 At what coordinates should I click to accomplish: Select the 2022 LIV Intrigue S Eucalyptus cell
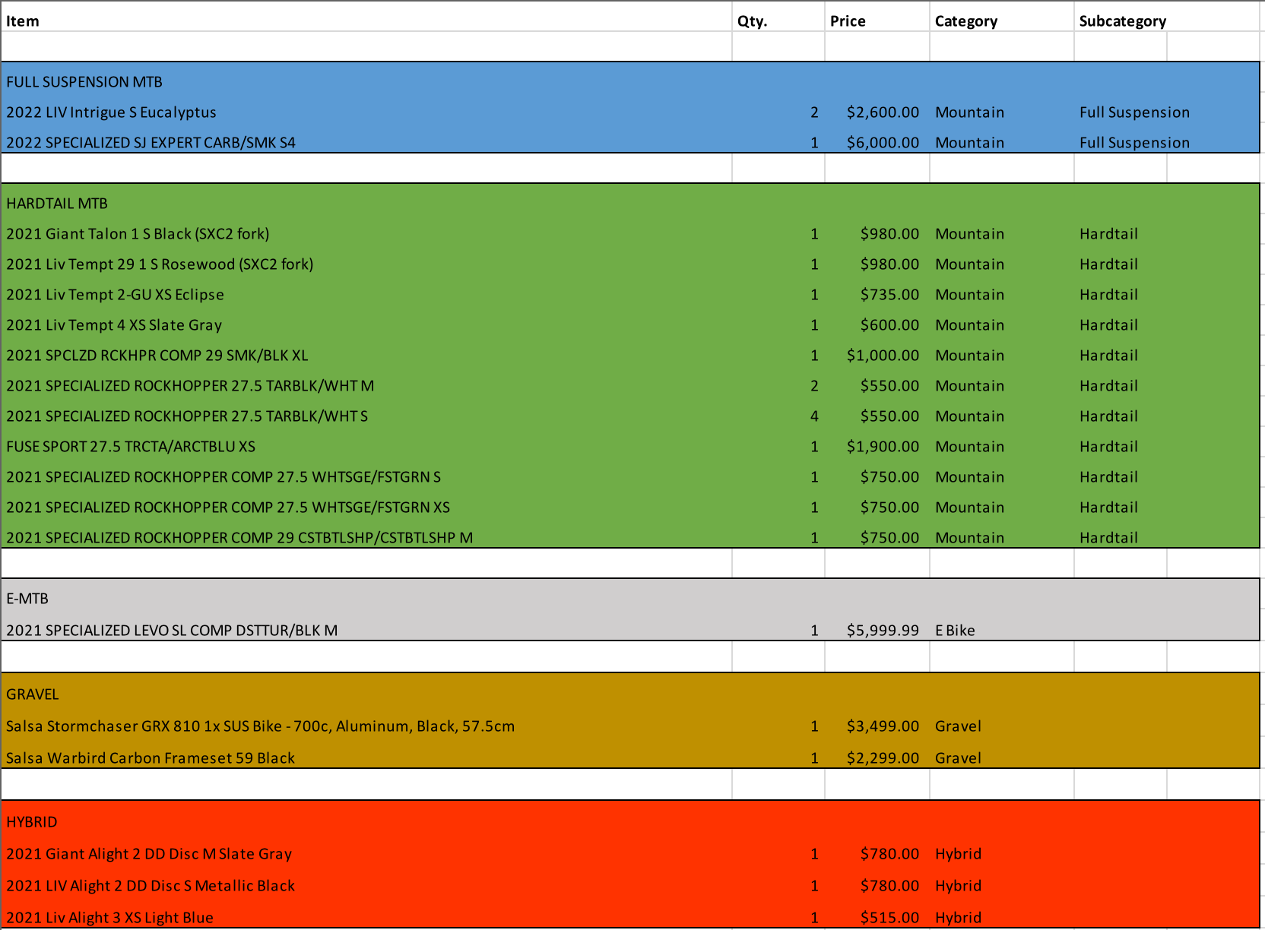(x=111, y=112)
